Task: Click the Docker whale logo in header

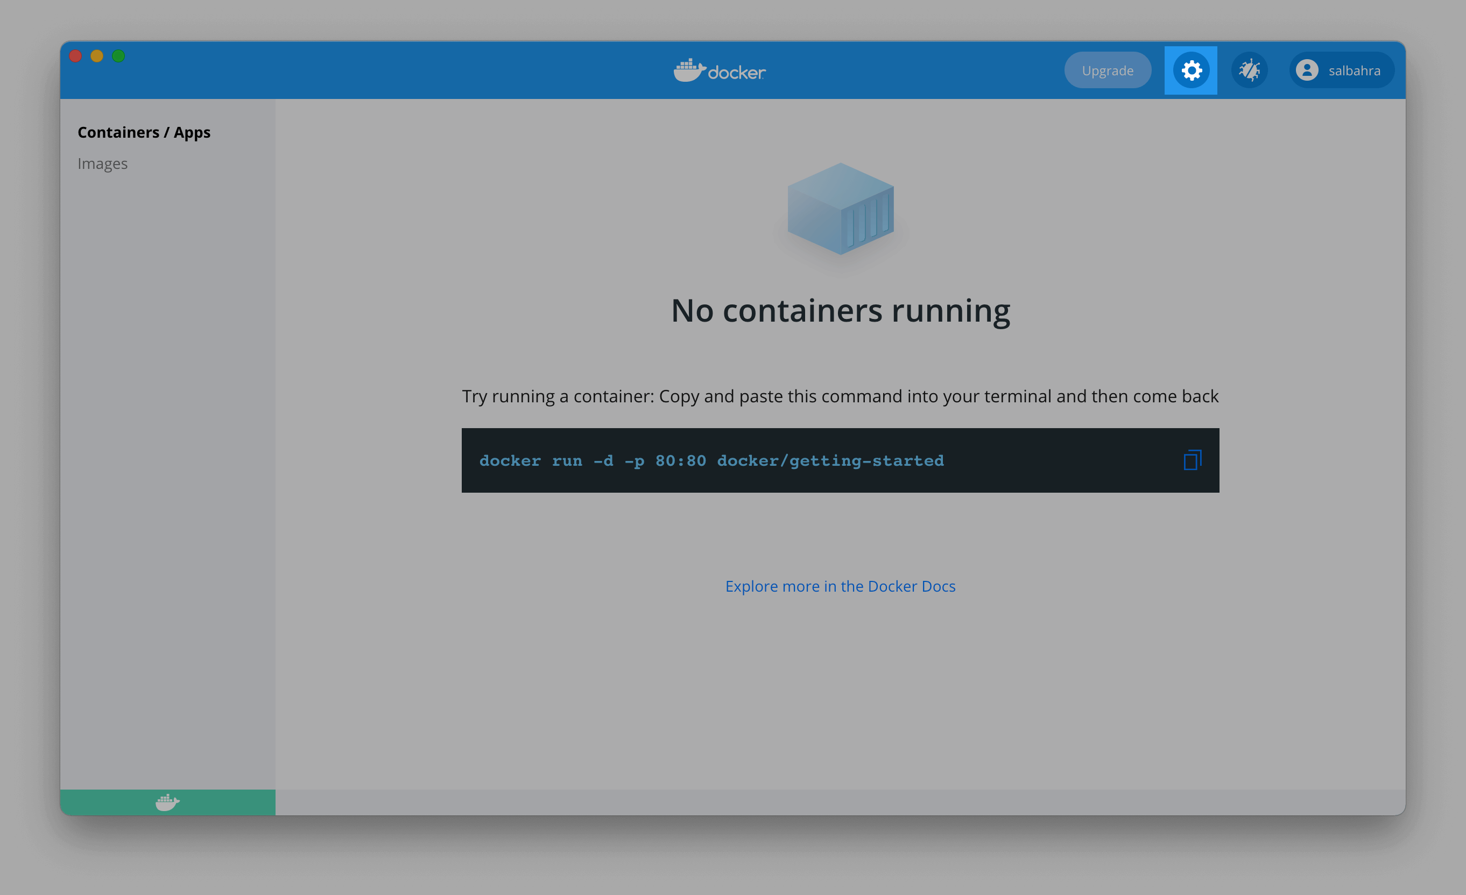Action: [720, 71]
